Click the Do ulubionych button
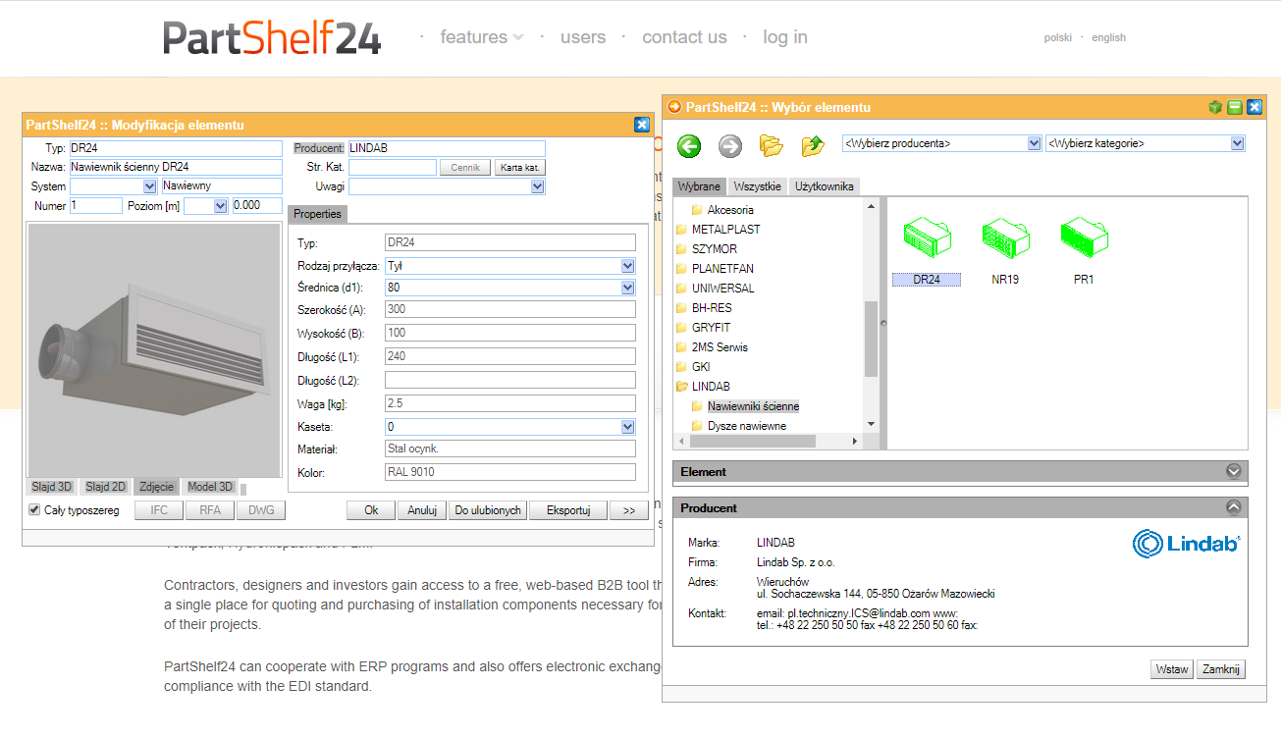This screenshot has width=1281, height=738. coord(487,510)
